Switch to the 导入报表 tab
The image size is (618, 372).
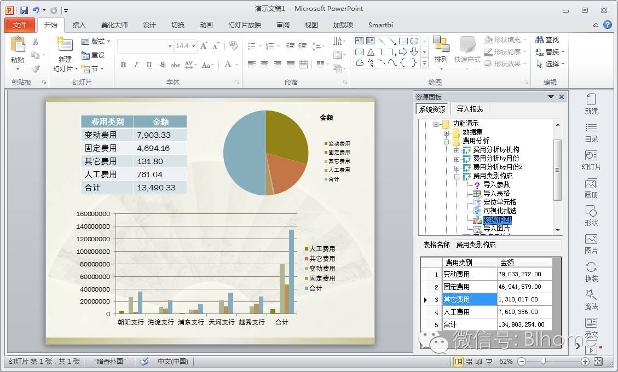[x=470, y=109]
